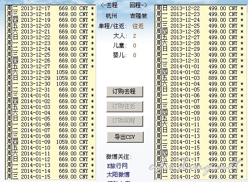Select outbound row 2013-12-23 at 669.00 CNY
248x182 pixels.
pos(50,43)
